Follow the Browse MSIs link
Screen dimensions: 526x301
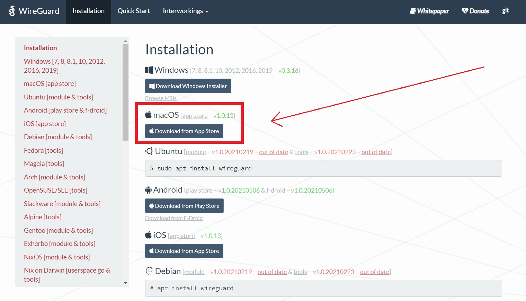pos(161,98)
